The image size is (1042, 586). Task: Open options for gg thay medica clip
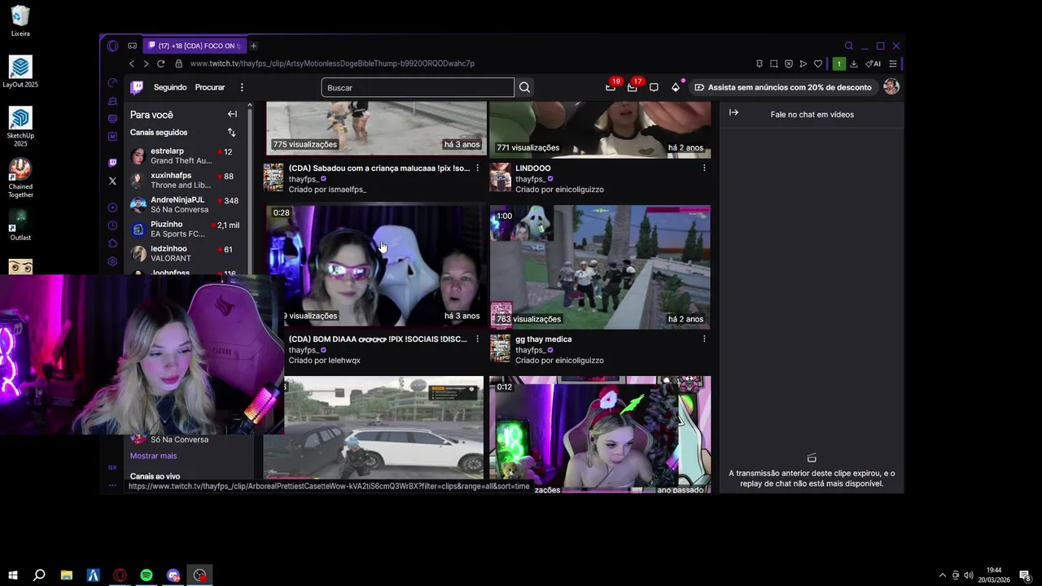pos(704,339)
